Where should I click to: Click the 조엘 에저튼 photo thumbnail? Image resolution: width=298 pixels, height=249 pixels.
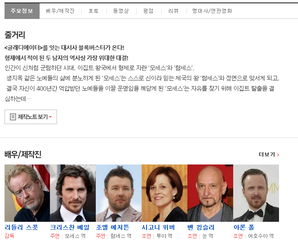click(118, 193)
